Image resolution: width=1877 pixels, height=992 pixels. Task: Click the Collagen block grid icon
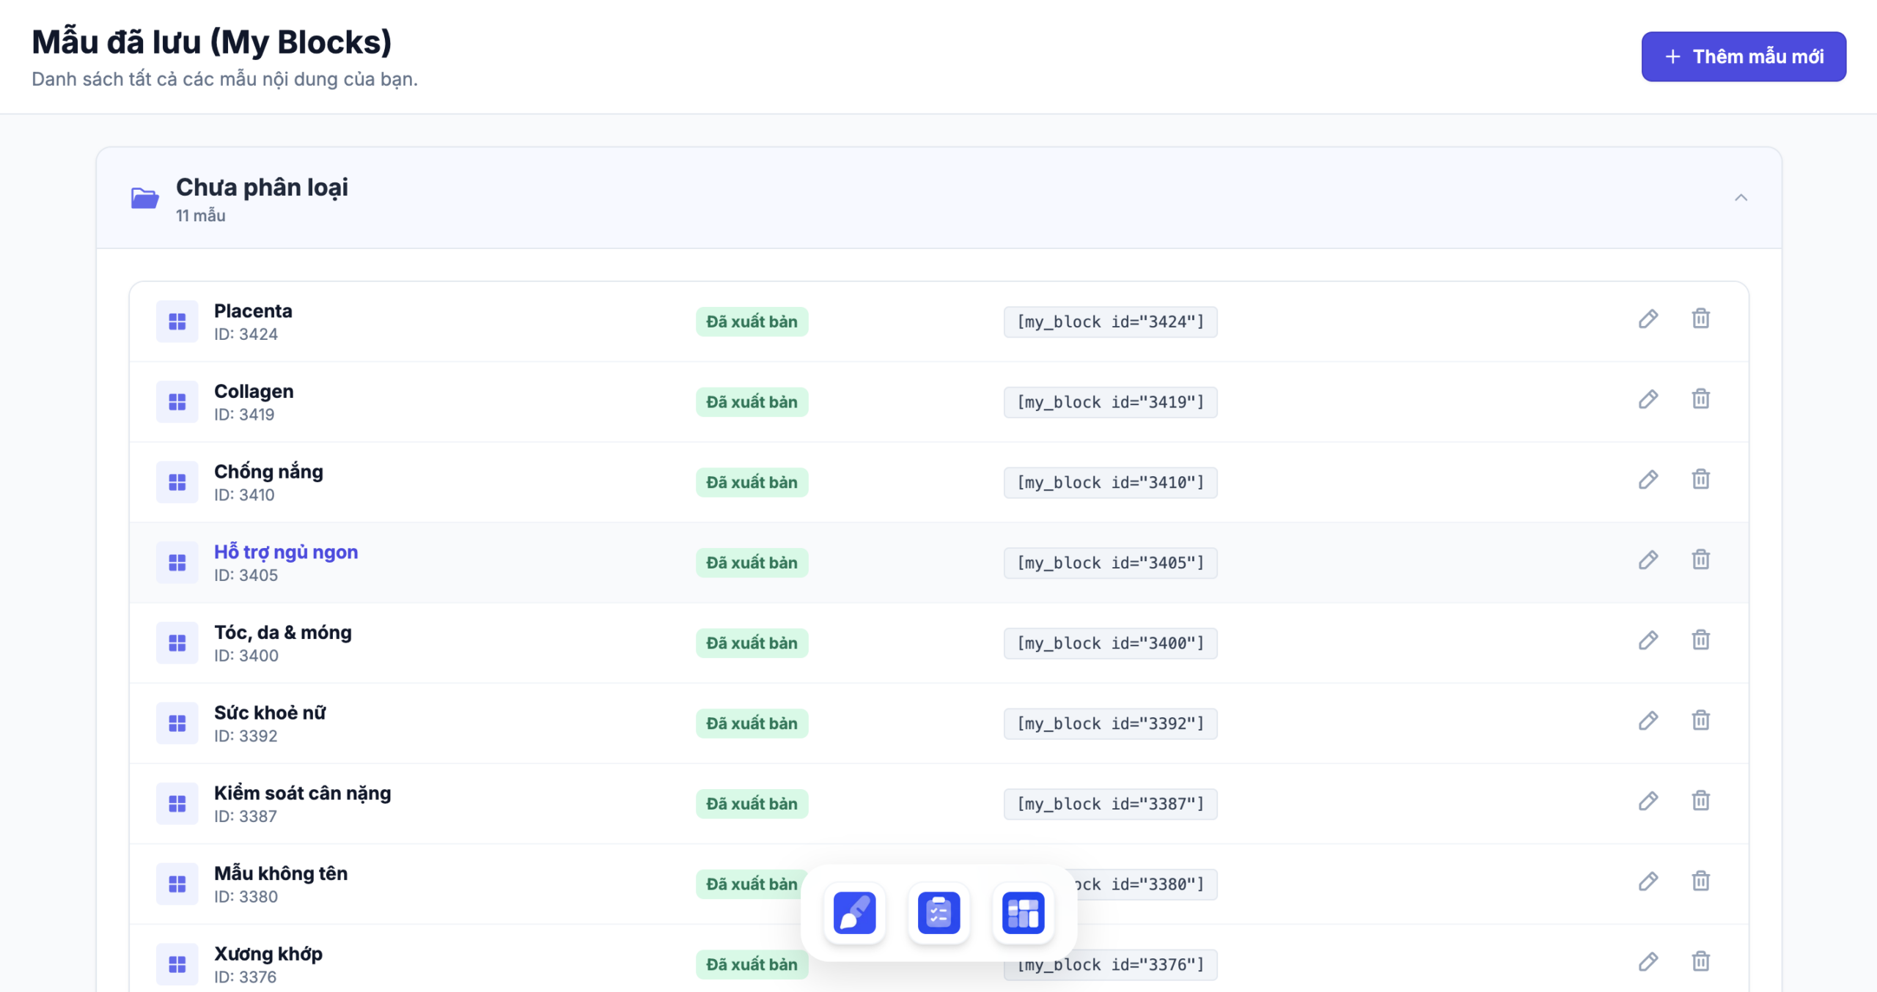tap(177, 402)
